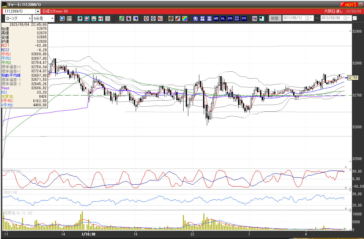Image resolution: width=364 pixels, height=239 pixels.
Task: Toggle the PARA parabolic indicator icon
Action: click(237, 19)
